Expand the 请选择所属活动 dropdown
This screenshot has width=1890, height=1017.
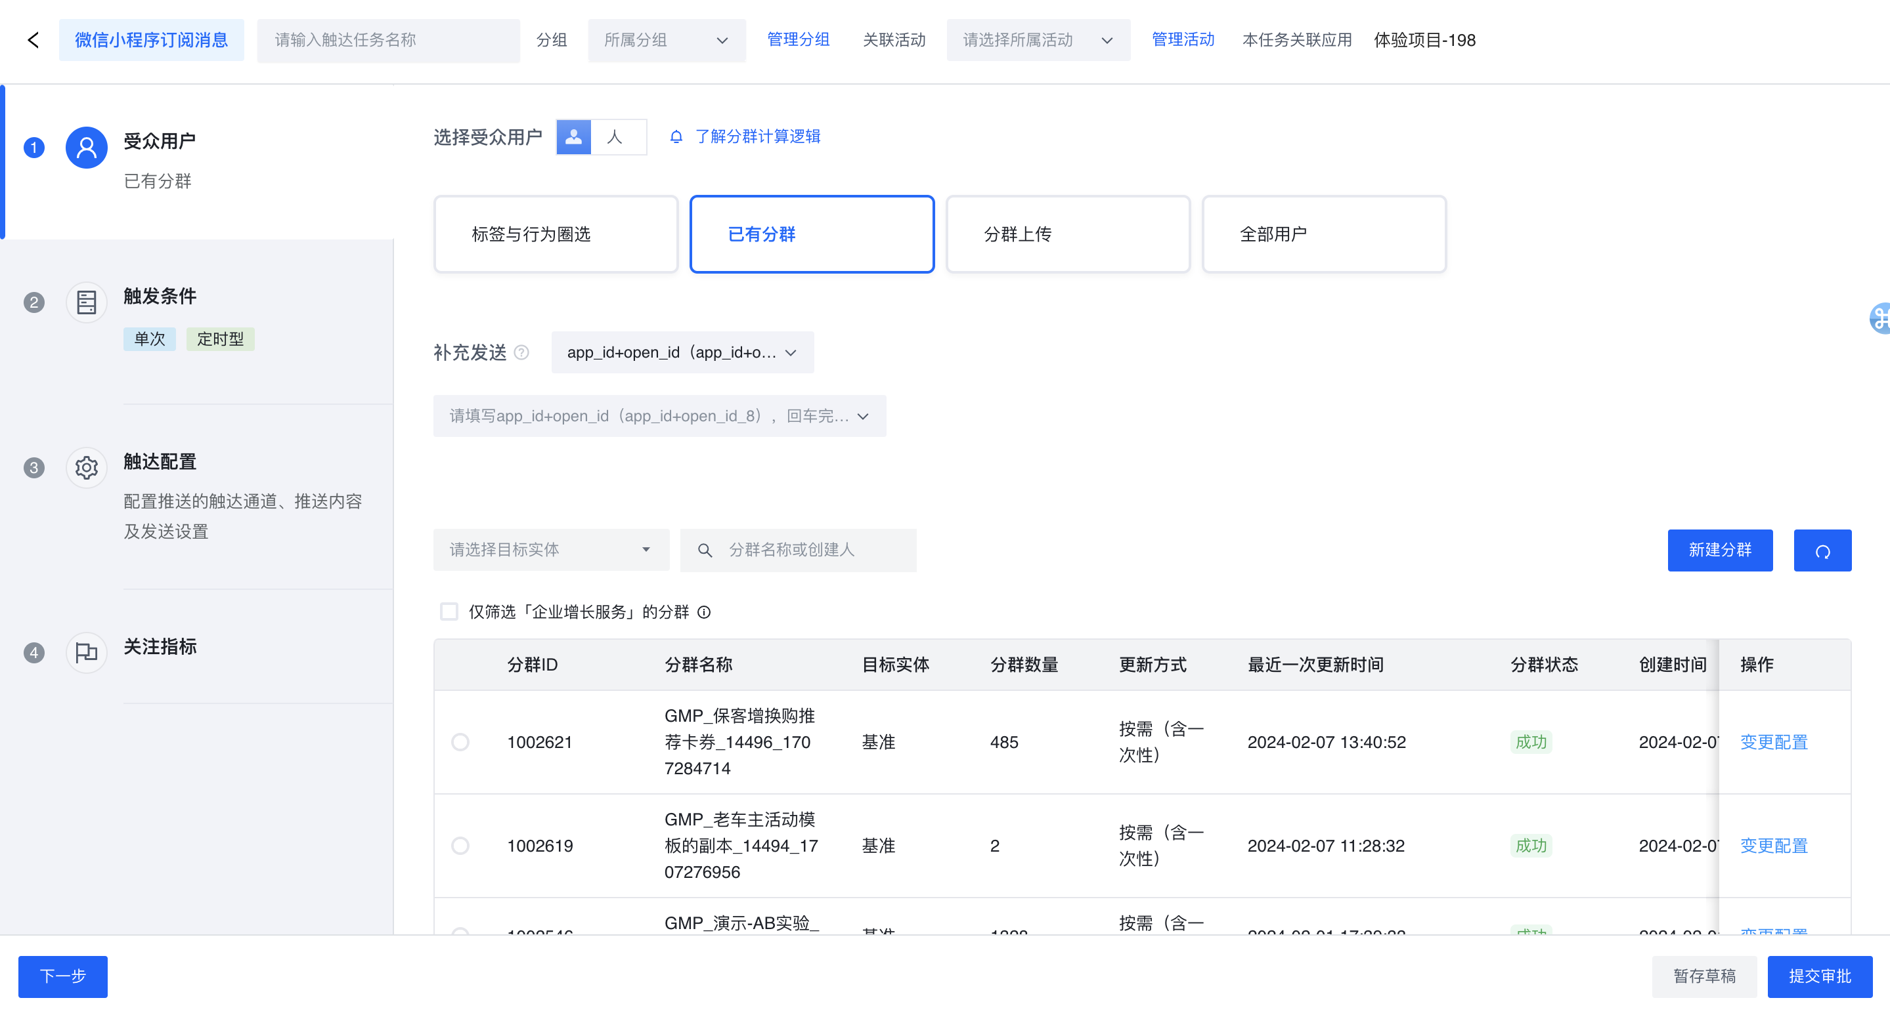click(1038, 40)
